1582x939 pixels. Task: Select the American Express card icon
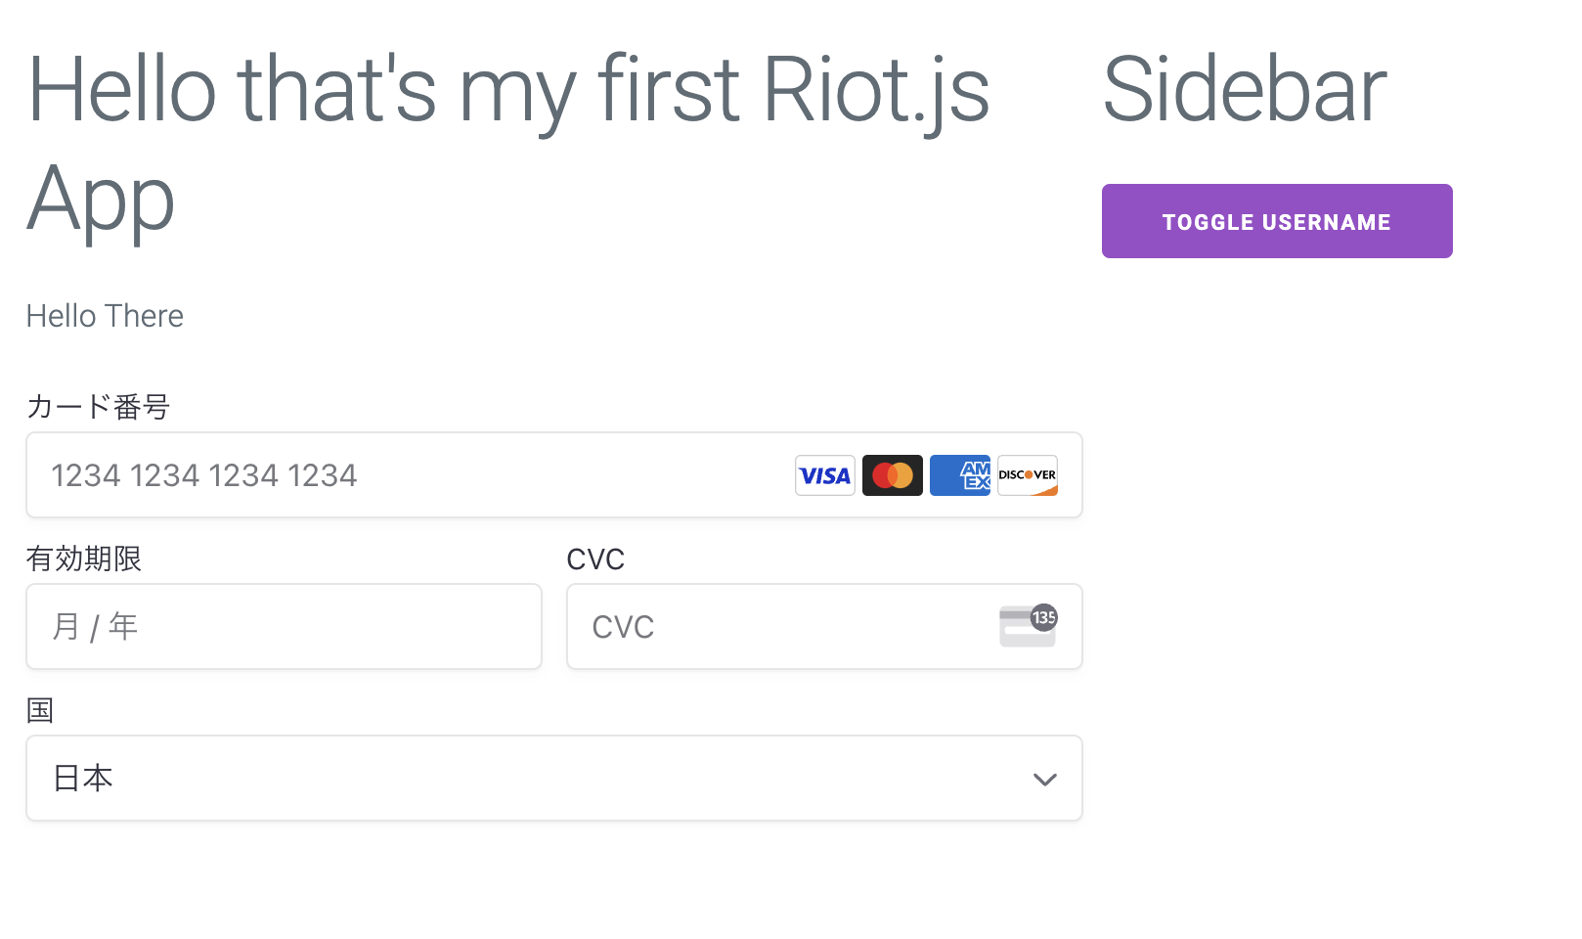coord(959,475)
